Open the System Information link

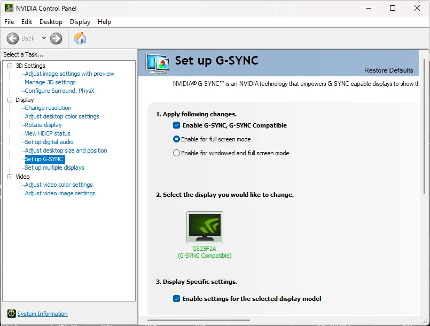tap(42, 314)
